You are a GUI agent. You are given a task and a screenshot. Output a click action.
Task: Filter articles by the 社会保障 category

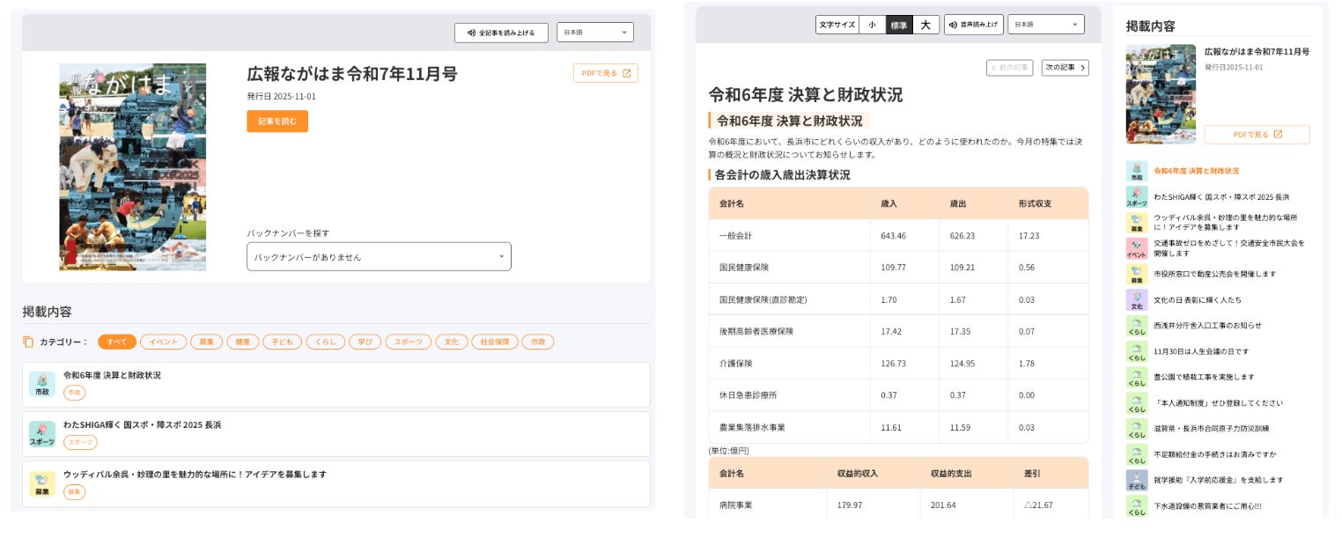point(494,342)
